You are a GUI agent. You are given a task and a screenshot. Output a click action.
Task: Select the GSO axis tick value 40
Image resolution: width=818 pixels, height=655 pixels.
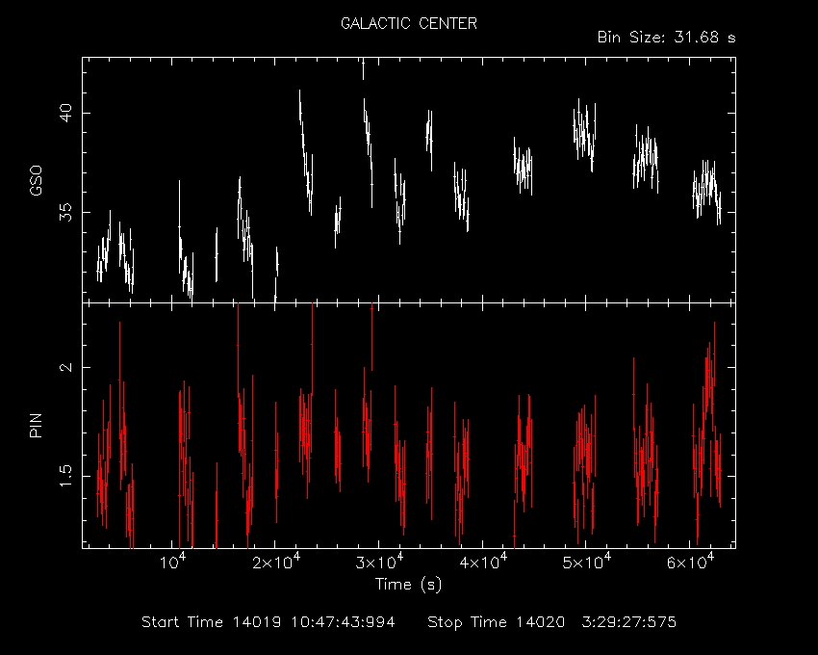tap(65, 113)
